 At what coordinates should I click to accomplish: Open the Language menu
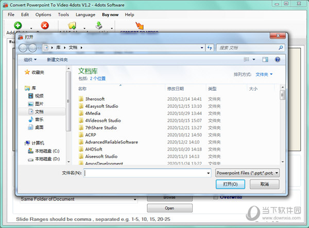point(85,14)
